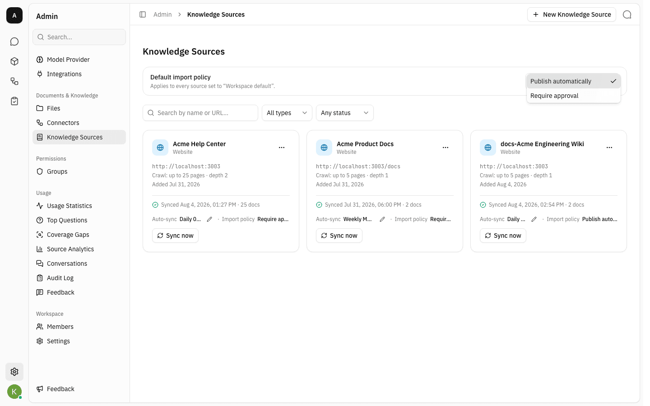Click the Acme Help Center title
Screen dimensions: 650x406
[x=199, y=144]
